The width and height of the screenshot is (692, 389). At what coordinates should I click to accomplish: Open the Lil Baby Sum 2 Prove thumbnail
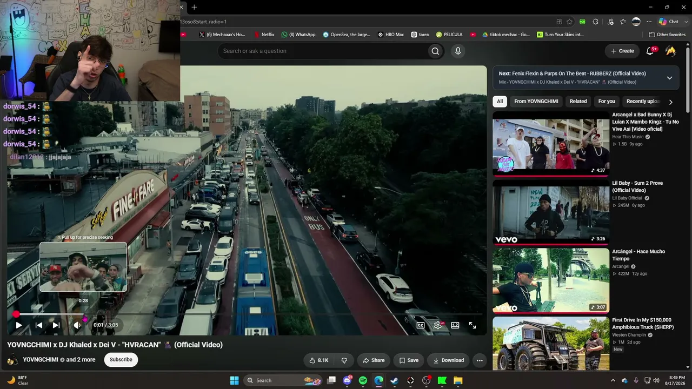point(551,213)
